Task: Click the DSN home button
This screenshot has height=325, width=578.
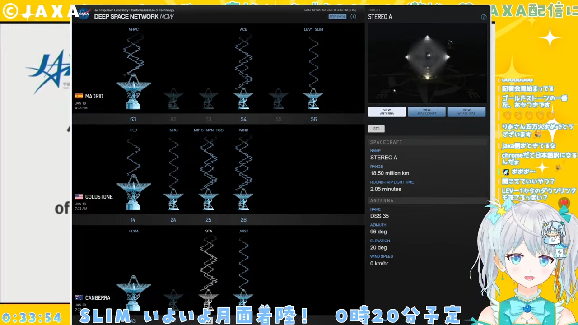Action: point(337,16)
